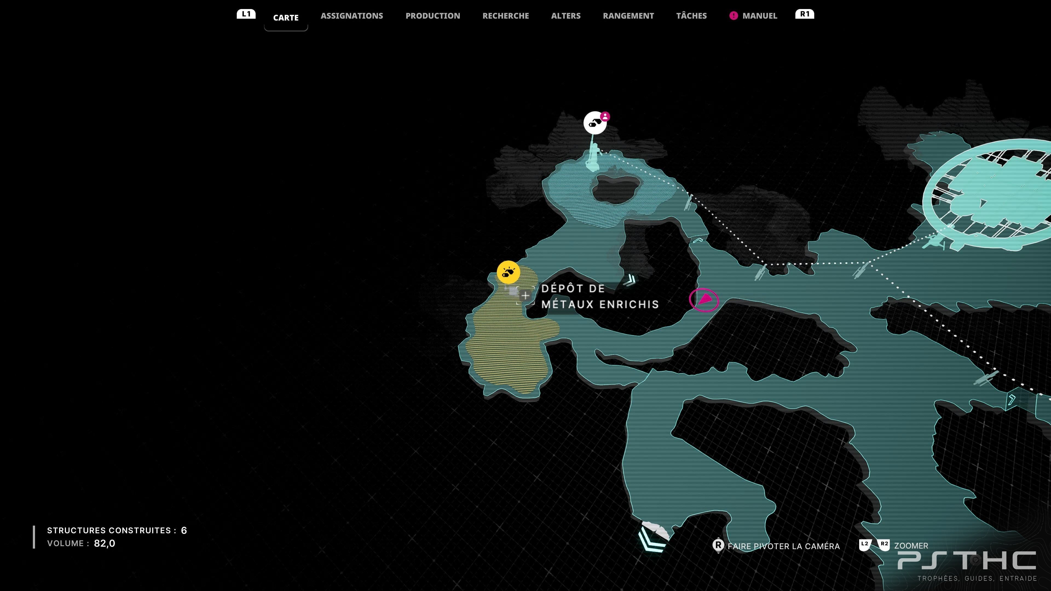Switch to the ASSIGNATIONS tab
This screenshot has height=591, width=1051.
pyautogui.click(x=352, y=16)
